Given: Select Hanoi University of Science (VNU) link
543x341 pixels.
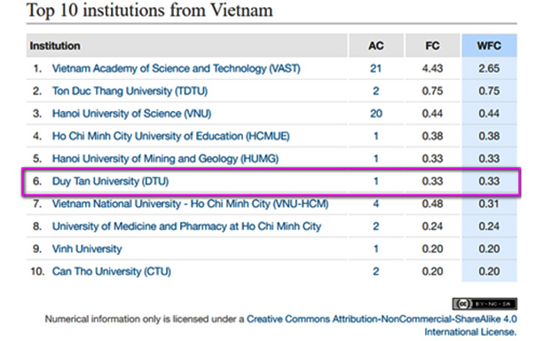Looking at the screenshot, I should (131, 114).
